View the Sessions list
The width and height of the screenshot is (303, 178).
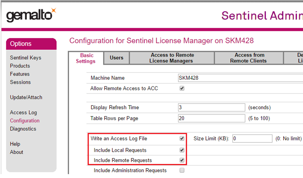tap(20, 82)
